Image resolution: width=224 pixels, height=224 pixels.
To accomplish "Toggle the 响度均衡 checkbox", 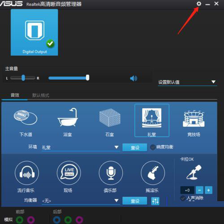I will pyautogui.click(x=153, y=147).
